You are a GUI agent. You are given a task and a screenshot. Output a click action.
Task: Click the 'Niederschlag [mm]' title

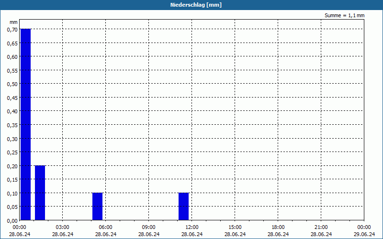click(196, 5)
